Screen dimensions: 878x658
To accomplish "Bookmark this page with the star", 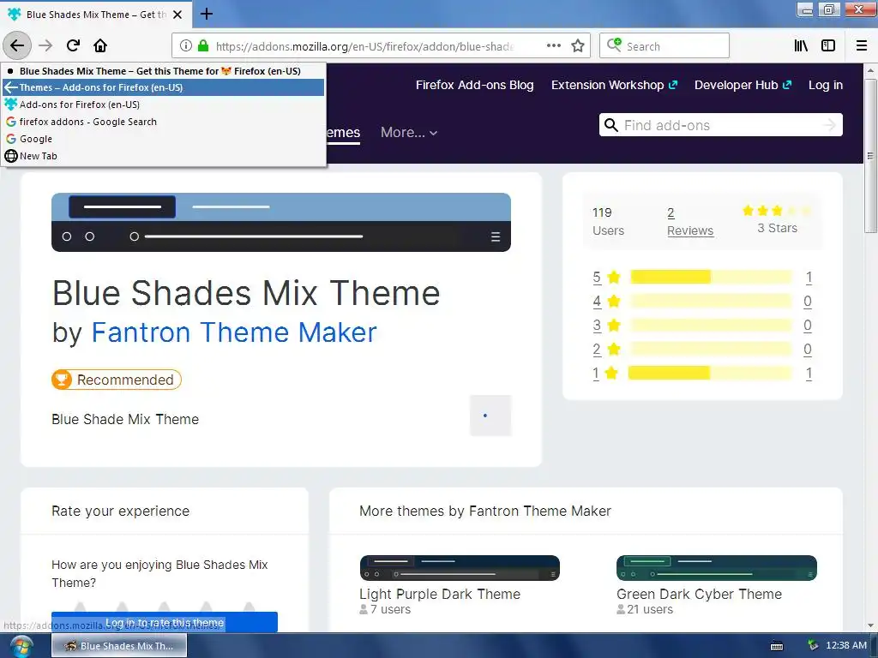I will click(x=578, y=46).
